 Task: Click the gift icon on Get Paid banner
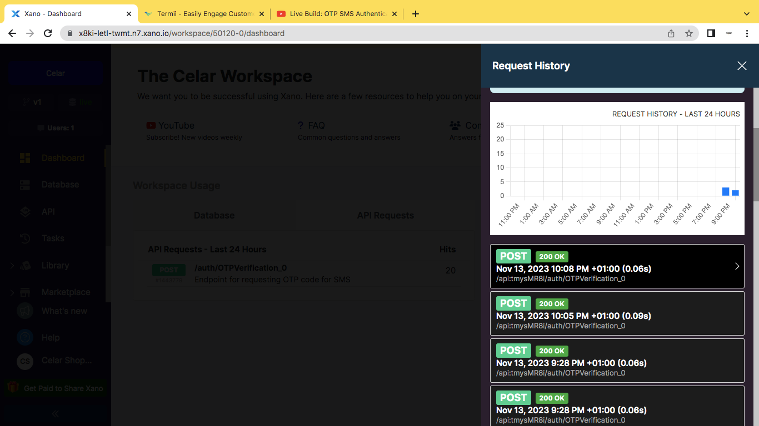click(x=13, y=388)
